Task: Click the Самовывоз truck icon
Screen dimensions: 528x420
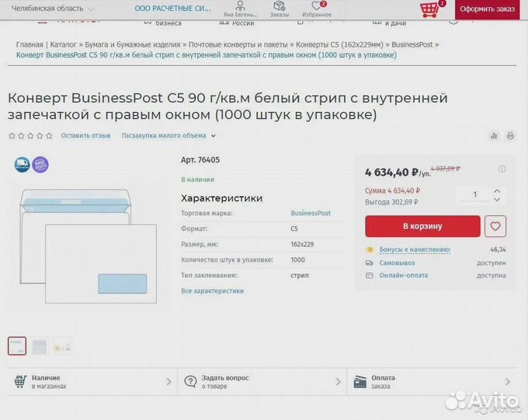Action: click(369, 263)
